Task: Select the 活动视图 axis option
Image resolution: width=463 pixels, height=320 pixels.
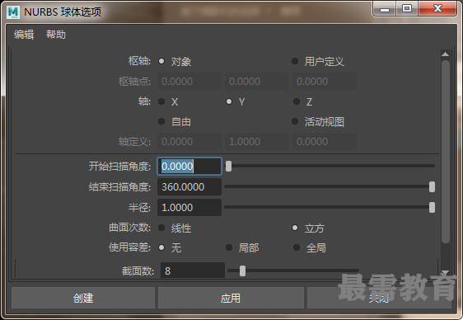Action: point(295,121)
